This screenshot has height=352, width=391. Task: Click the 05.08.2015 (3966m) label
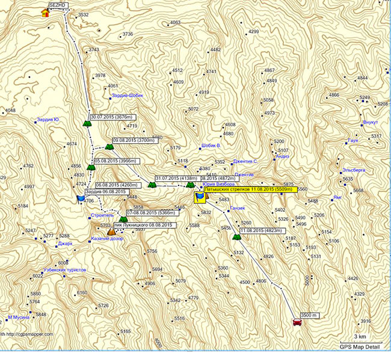117,161
